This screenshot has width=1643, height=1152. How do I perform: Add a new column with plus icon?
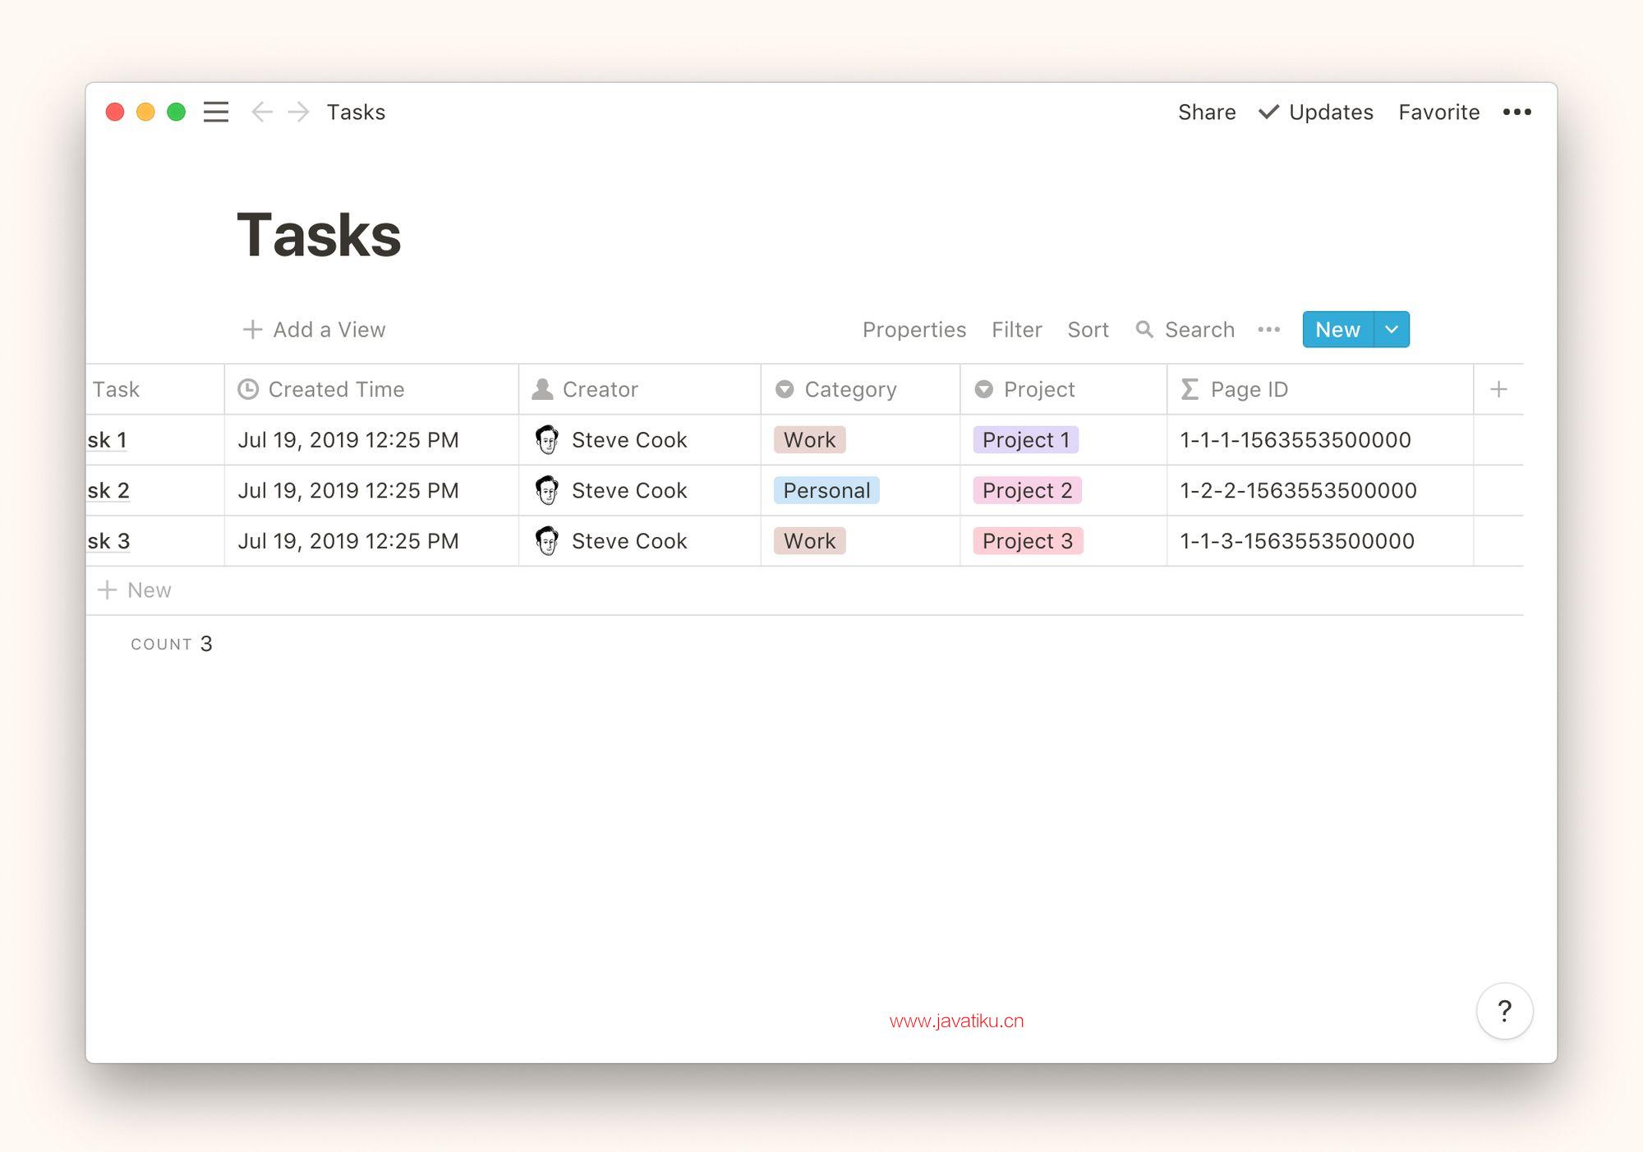pos(1498,389)
